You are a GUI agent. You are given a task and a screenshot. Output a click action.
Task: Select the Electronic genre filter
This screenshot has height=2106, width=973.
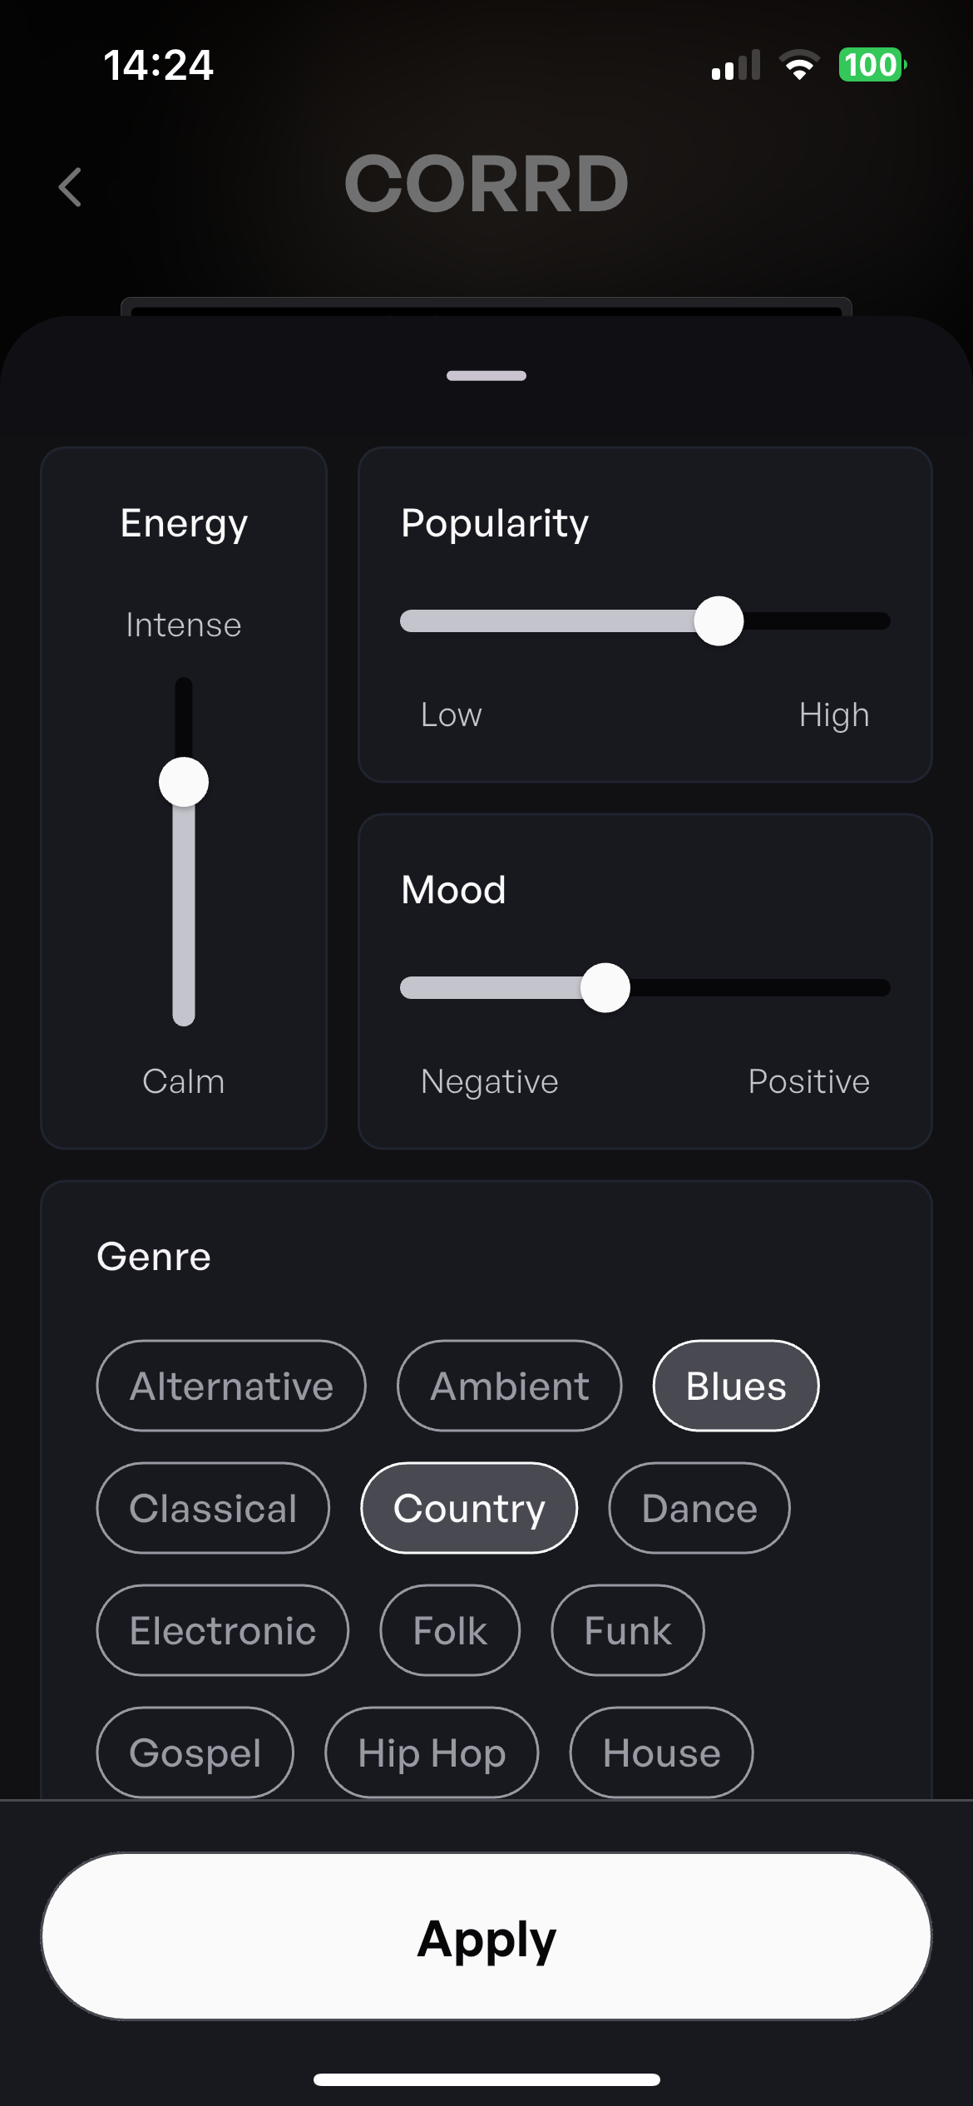[x=223, y=1630]
